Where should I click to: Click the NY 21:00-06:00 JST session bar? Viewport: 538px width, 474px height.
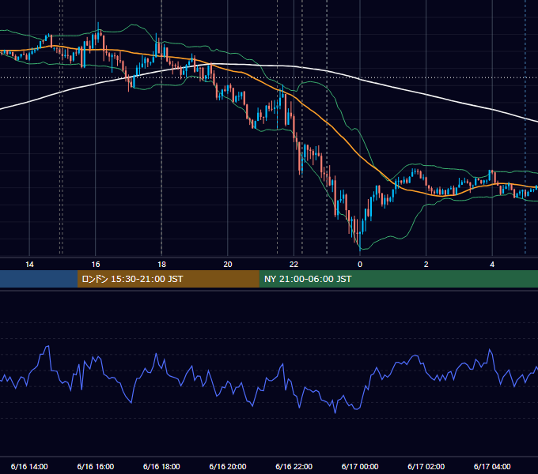click(x=398, y=279)
